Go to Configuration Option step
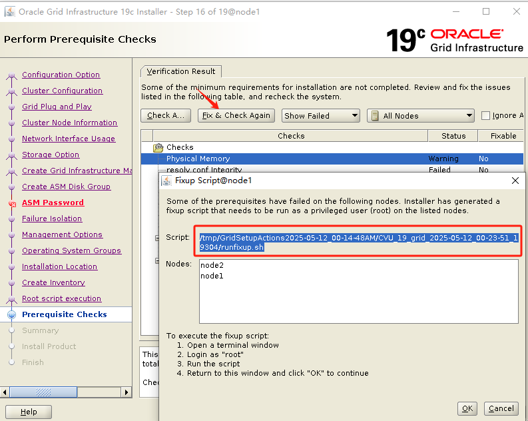528x421 pixels. [61, 75]
